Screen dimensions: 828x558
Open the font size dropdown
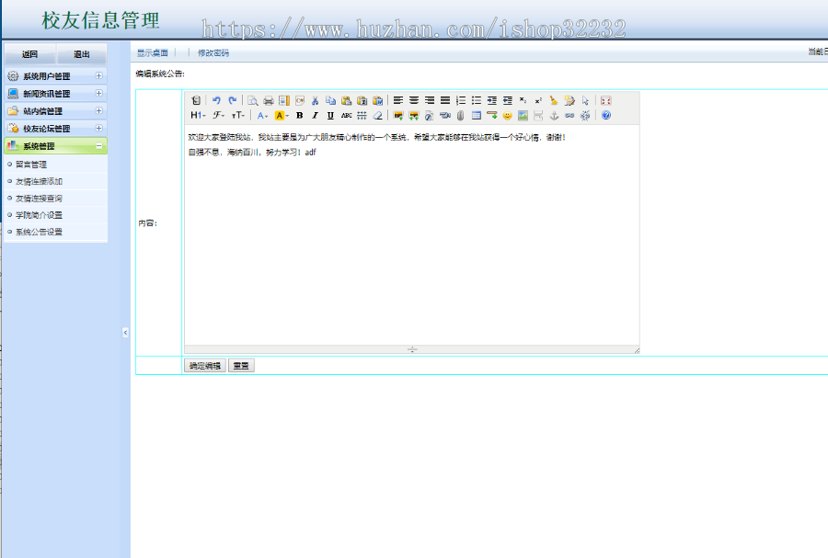point(238,116)
